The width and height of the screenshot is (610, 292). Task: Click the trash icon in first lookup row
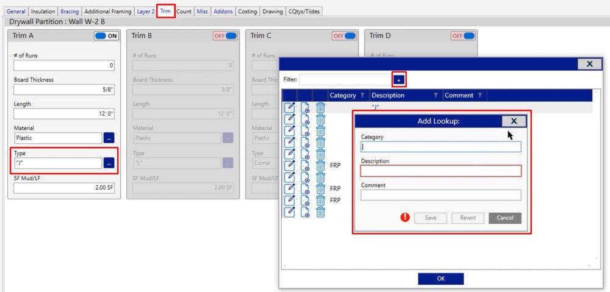coord(320,108)
